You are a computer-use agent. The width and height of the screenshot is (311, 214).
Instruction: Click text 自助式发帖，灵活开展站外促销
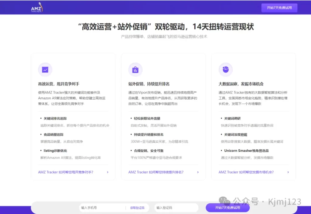point(153,125)
